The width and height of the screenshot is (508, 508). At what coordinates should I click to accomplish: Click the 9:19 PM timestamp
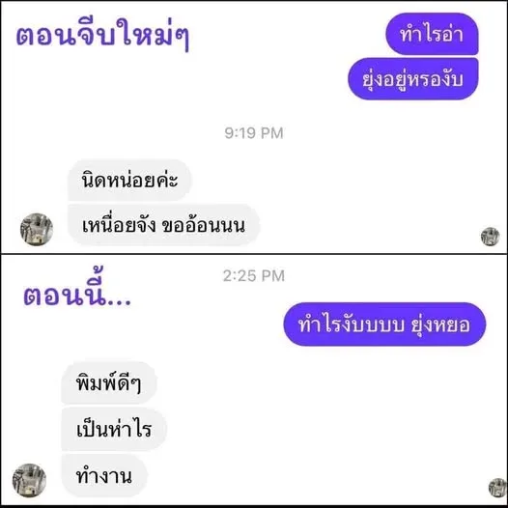[x=254, y=133]
